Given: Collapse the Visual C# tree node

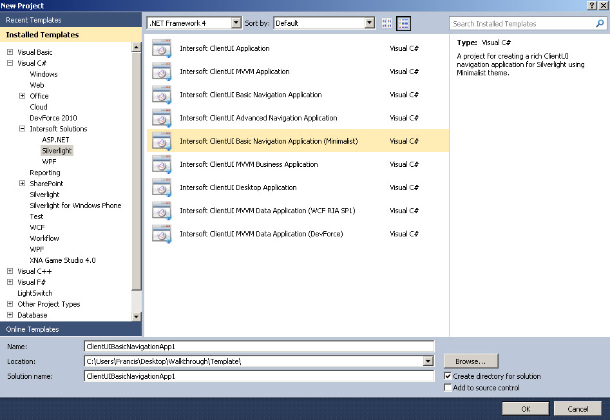Looking at the screenshot, I should pos(10,63).
